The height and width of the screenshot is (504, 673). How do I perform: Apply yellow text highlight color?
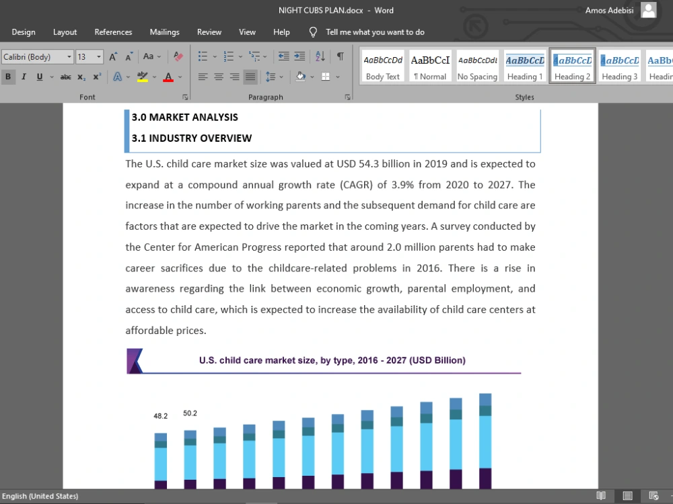142,77
